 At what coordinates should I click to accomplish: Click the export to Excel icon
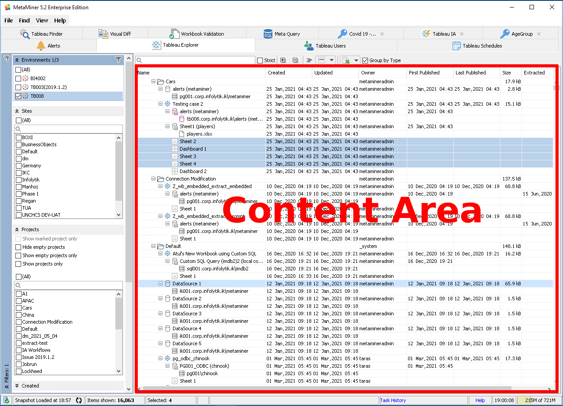tap(346, 60)
